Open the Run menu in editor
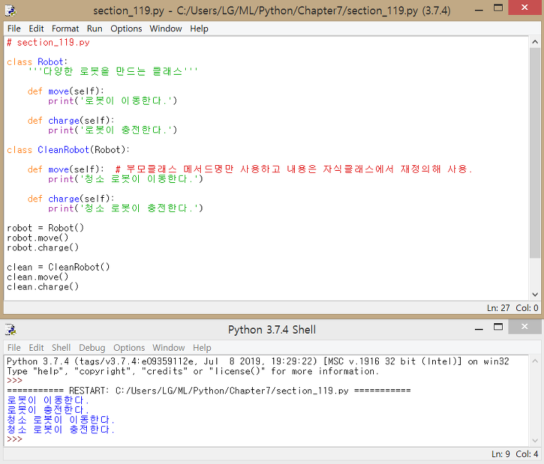The width and height of the screenshot is (544, 464). pyautogui.click(x=95, y=28)
